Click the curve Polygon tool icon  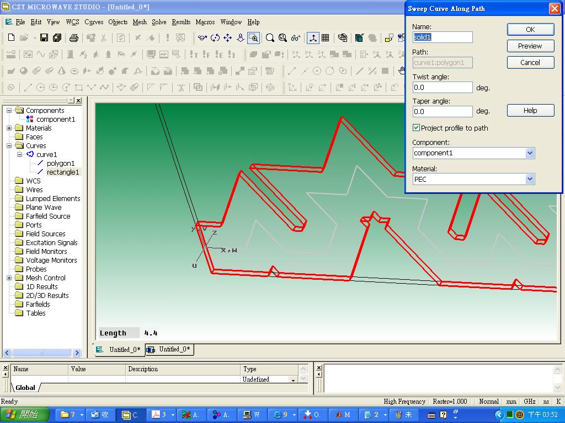pos(92,87)
